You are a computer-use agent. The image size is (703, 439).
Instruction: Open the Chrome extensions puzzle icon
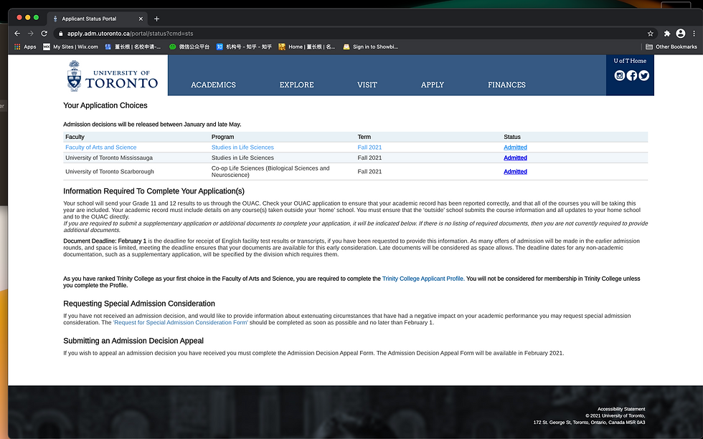click(666, 34)
